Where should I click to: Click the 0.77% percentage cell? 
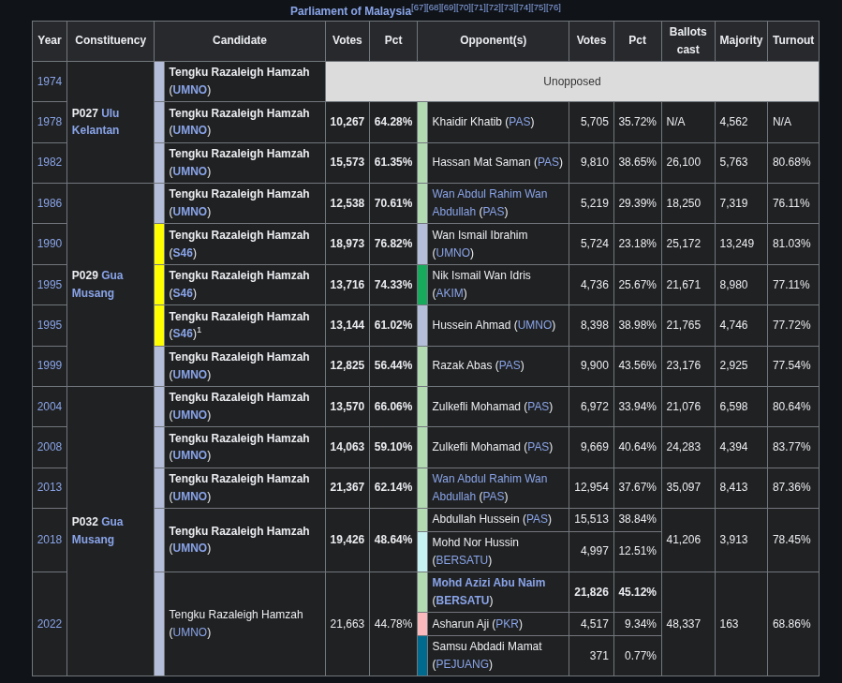pyautogui.click(x=638, y=656)
